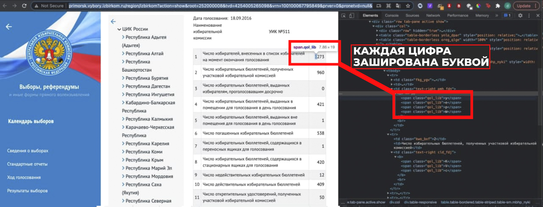Click white back arrow on blue sidebar
Viewport: 543px width, 207px height.
click(9, 27)
